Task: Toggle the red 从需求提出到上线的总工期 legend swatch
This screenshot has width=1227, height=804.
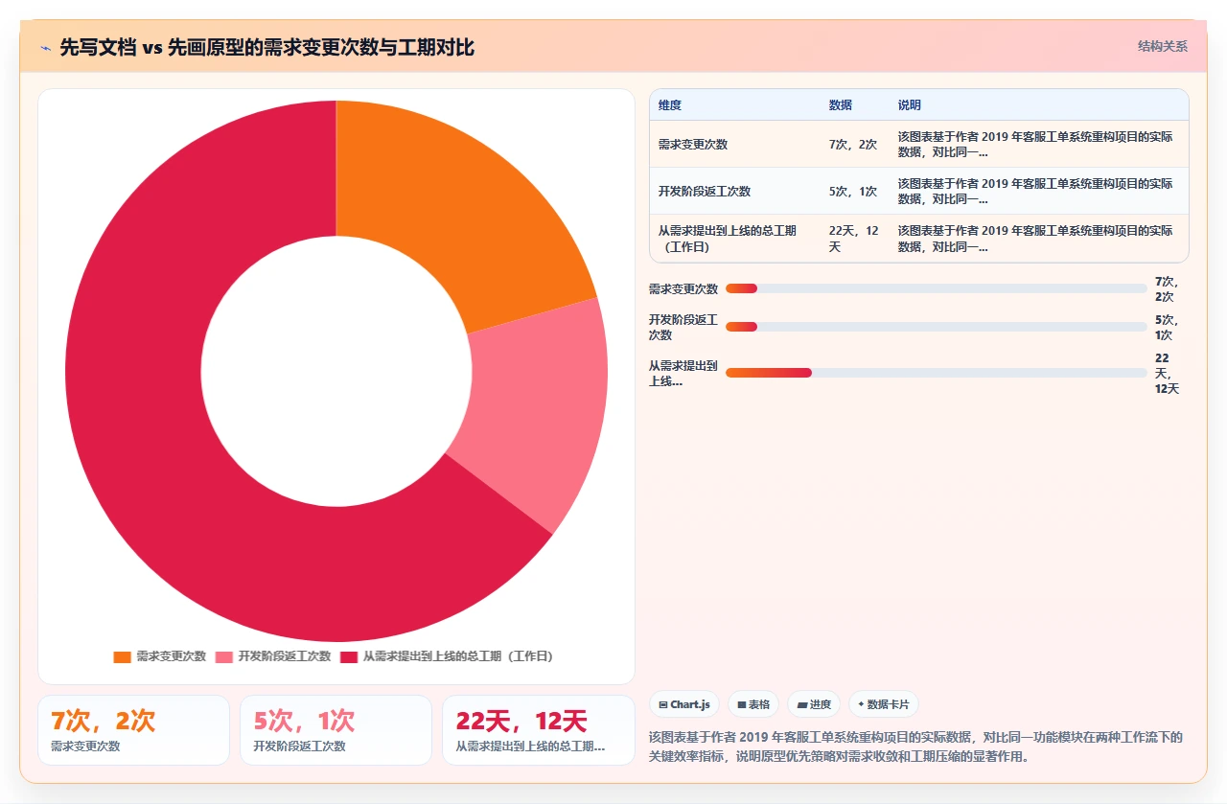Action: click(x=349, y=656)
